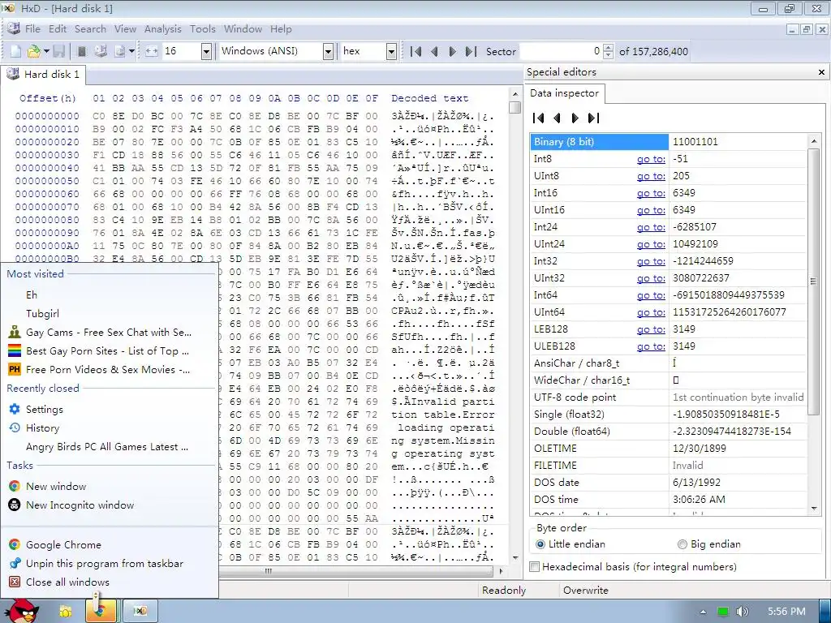Click the Open disk image icon
The width and height of the screenshot is (831, 623).
[x=120, y=51]
